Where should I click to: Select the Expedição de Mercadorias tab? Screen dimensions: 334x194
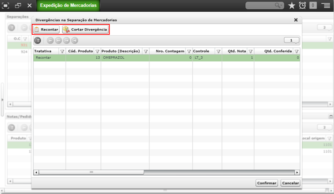point(68,5)
